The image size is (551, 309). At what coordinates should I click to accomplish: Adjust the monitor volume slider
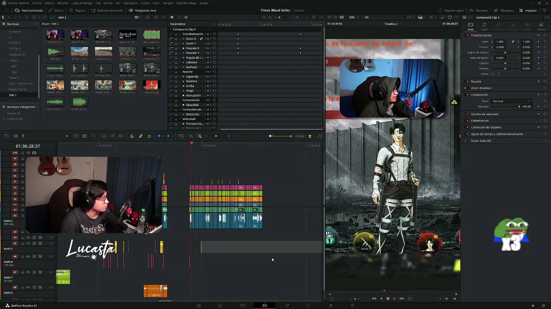[x=283, y=136]
